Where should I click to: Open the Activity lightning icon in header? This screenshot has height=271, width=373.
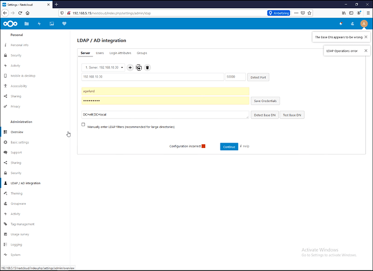pos(39,23)
